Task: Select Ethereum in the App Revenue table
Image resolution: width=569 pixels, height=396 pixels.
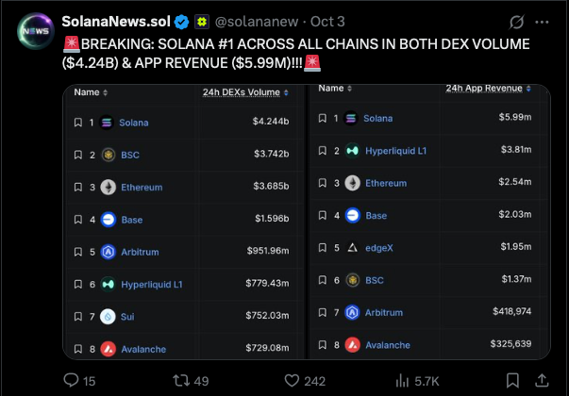Action: click(386, 183)
